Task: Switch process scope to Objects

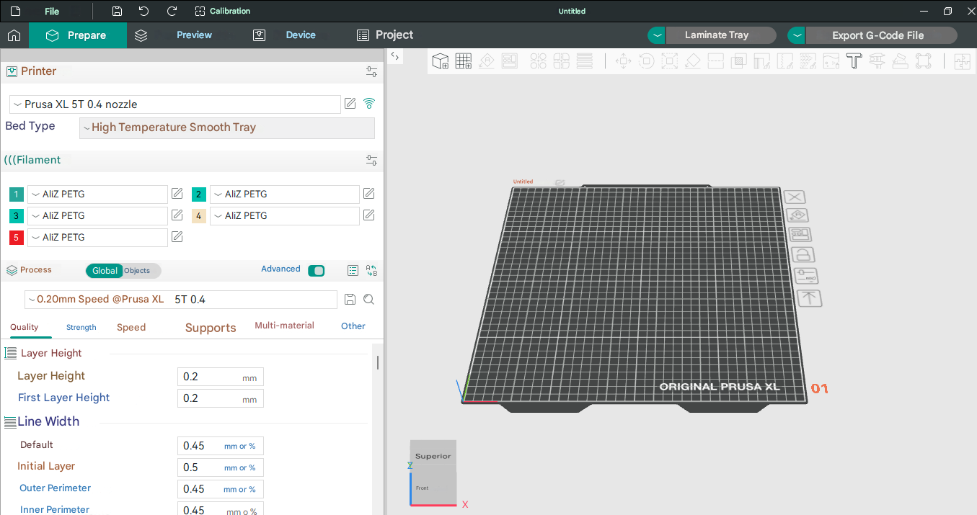Action: pos(137,271)
